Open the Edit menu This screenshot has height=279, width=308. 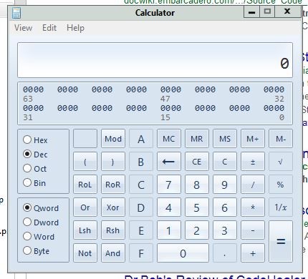point(49,28)
